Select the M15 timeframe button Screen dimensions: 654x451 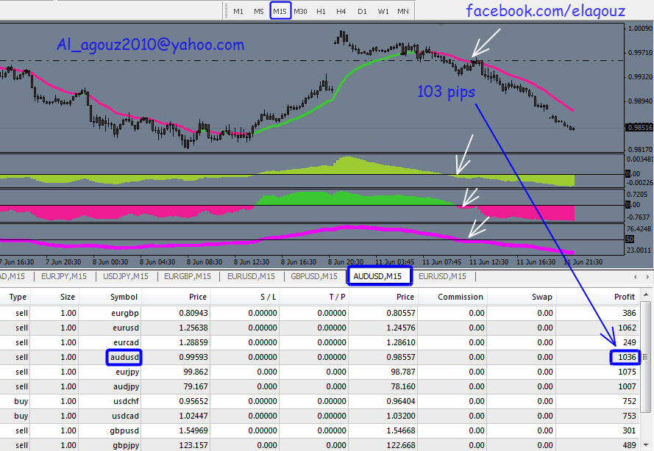[280, 11]
